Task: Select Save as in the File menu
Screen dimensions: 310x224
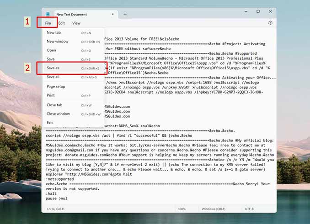Action: point(73,68)
